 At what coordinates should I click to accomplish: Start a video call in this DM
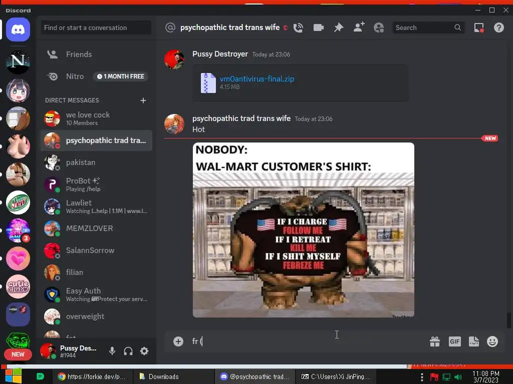click(x=318, y=28)
